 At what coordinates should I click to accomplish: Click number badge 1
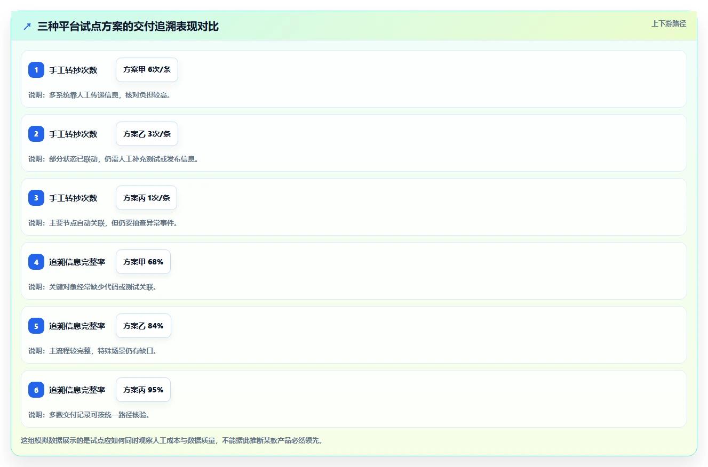click(36, 70)
